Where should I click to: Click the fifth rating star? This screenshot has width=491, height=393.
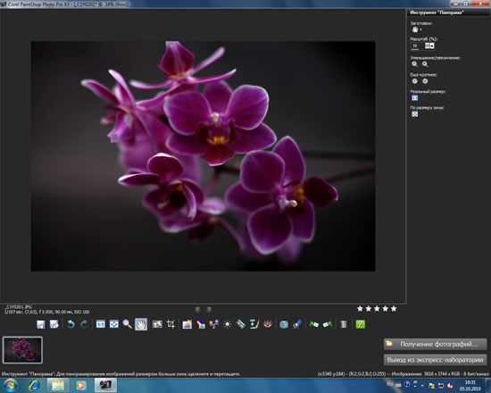click(x=394, y=309)
